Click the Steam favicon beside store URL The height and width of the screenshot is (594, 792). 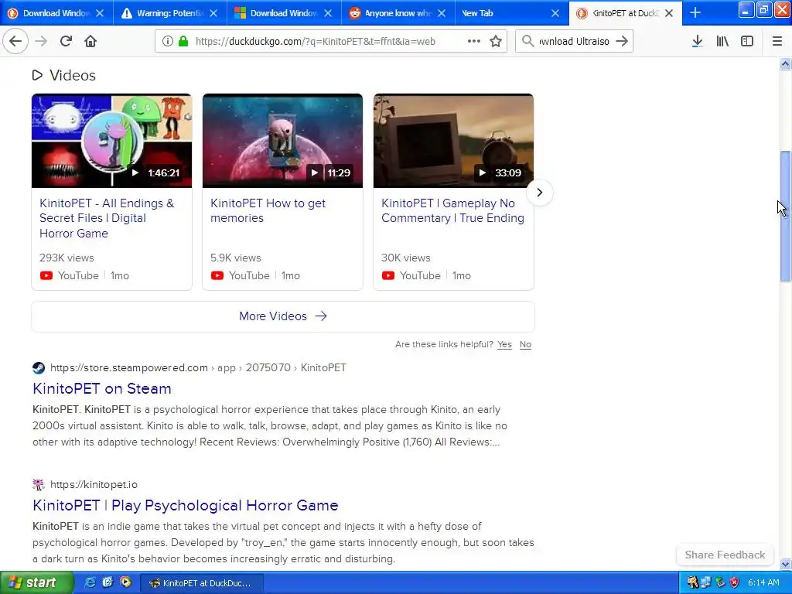pos(39,367)
